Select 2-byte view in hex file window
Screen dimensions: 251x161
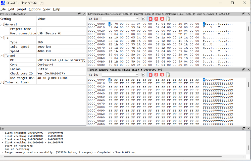tap(156, 19)
